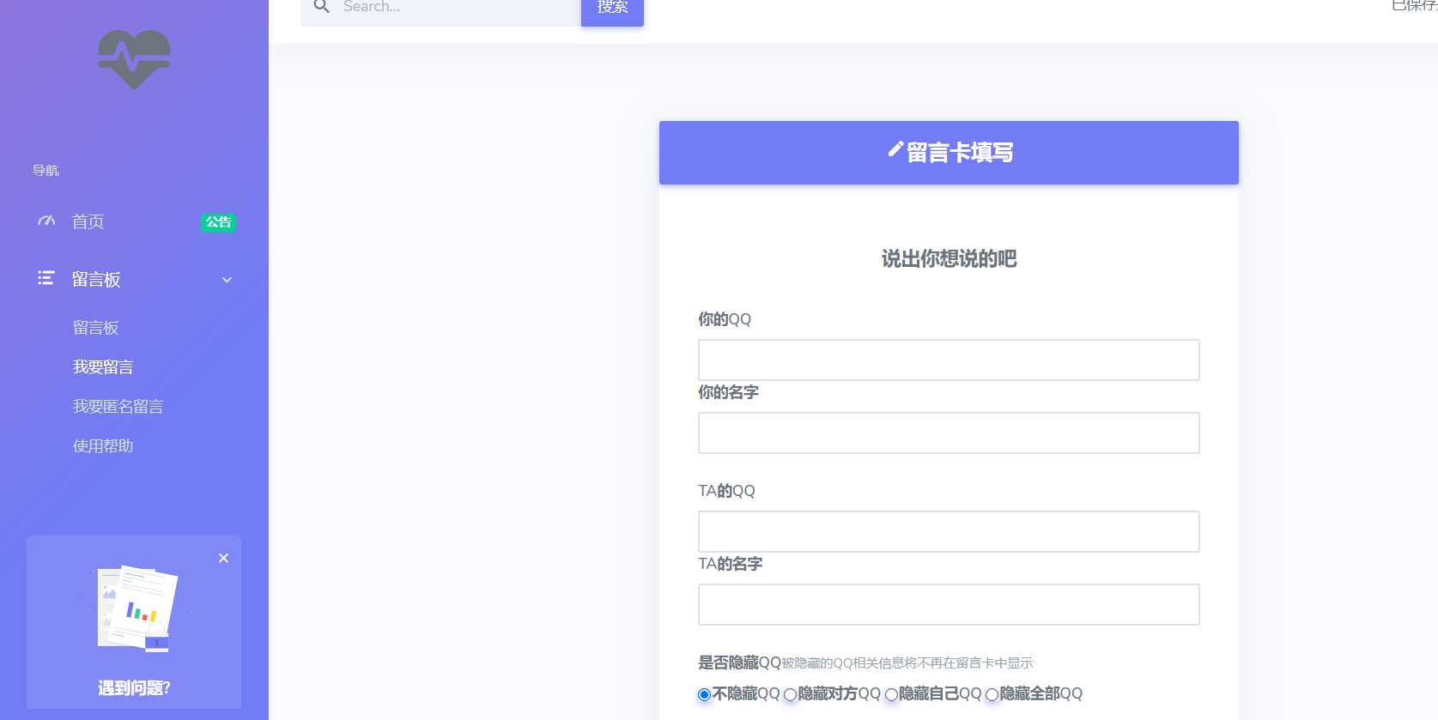Click the dashboard gauge icon beside 首页
The height and width of the screenshot is (720, 1438).
(46, 221)
